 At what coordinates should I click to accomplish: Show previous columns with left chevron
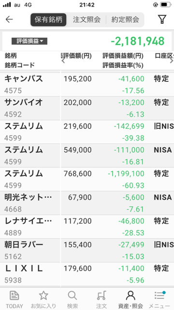coord(63,61)
